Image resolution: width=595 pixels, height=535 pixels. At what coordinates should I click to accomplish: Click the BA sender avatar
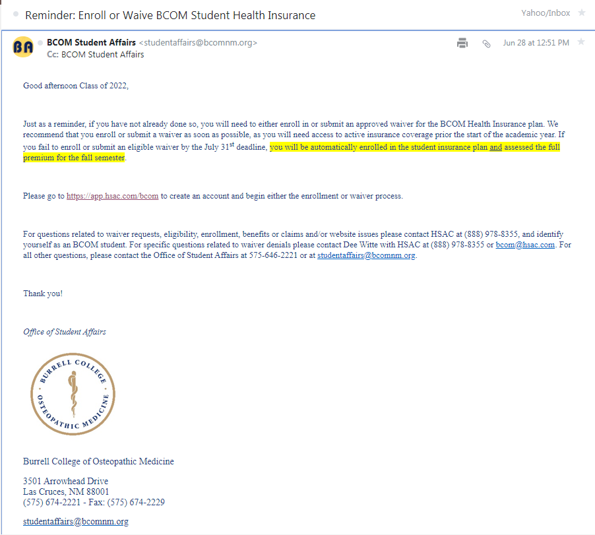click(23, 47)
